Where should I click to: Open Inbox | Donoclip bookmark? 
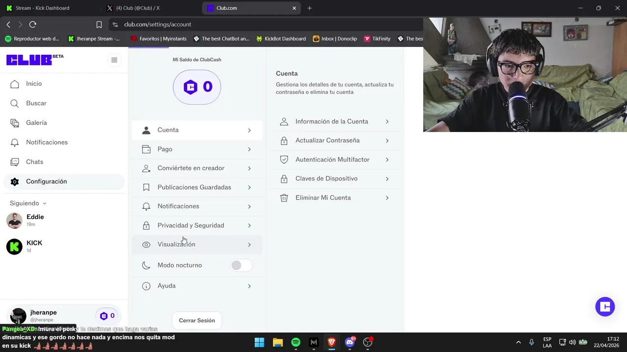(335, 39)
